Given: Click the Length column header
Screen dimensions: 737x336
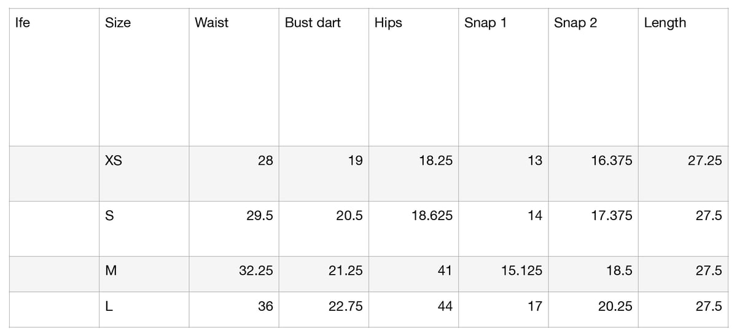Looking at the screenshot, I should click(684, 77).
